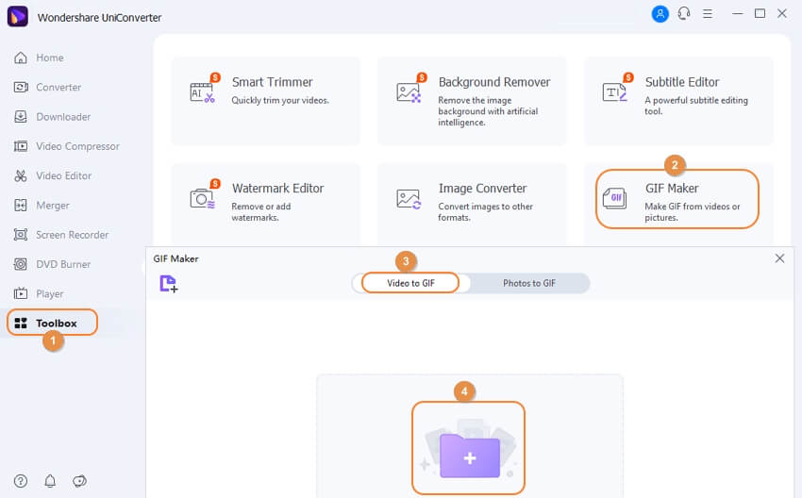Viewport: 802px width, 498px height.
Task: Open Player from the sidebar
Action: [x=50, y=294]
